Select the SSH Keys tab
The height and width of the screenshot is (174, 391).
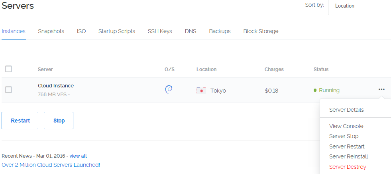tap(160, 31)
